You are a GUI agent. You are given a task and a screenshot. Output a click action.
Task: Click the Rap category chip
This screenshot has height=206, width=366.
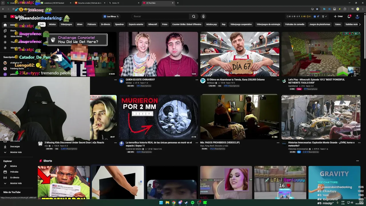[224, 24]
